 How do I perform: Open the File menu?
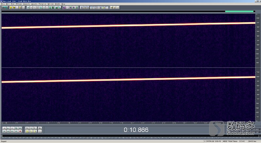coord(3,4)
